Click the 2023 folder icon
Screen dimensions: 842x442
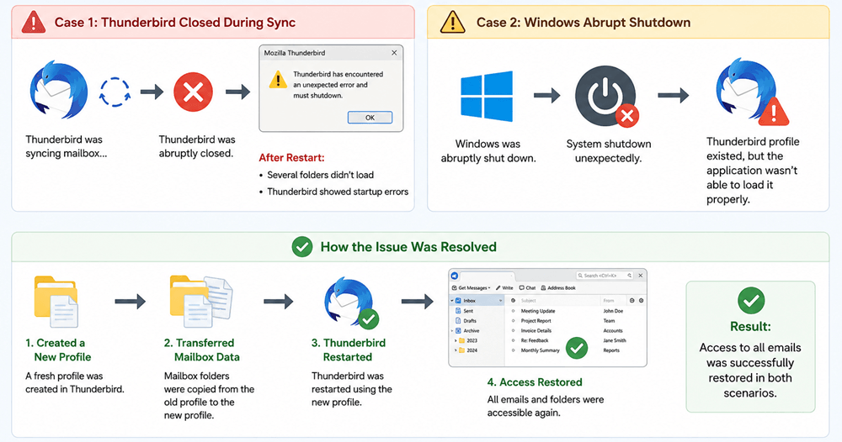tap(461, 340)
